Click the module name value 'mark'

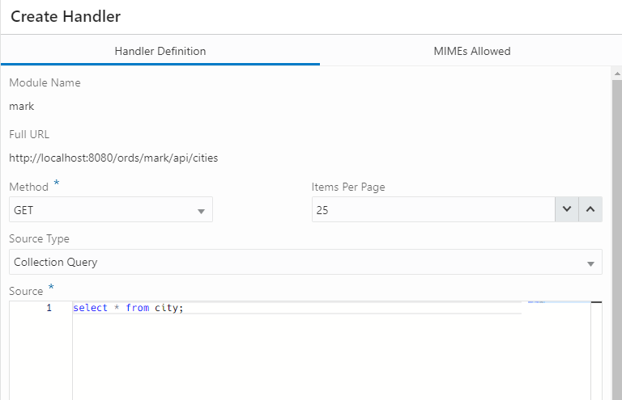(22, 106)
